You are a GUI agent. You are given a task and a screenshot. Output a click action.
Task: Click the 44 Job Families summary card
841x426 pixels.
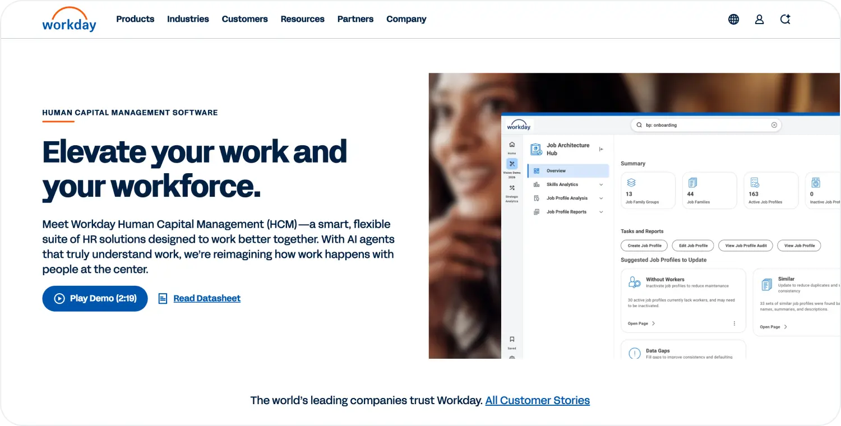(710, 191)
